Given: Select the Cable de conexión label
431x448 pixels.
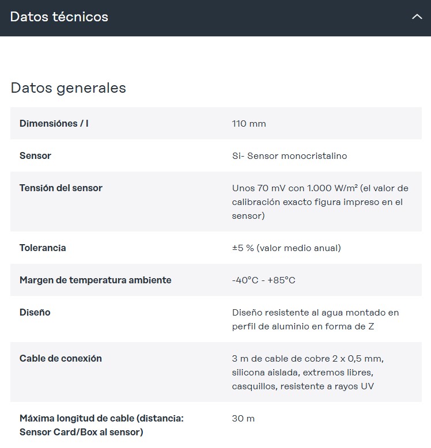Looking at the screenshot, I should tap(61, 359).
